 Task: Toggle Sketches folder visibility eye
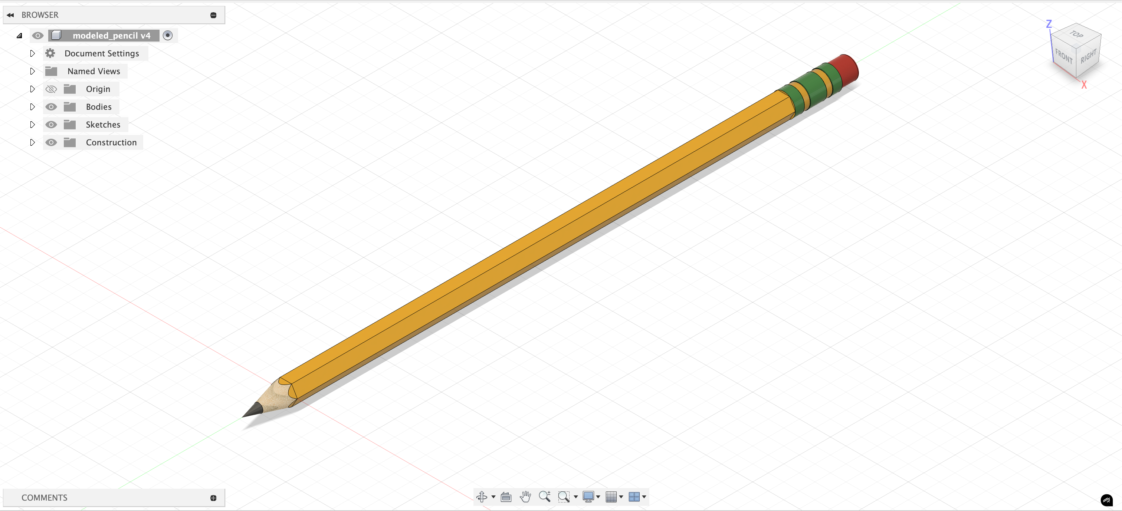[x=51, y=125]
